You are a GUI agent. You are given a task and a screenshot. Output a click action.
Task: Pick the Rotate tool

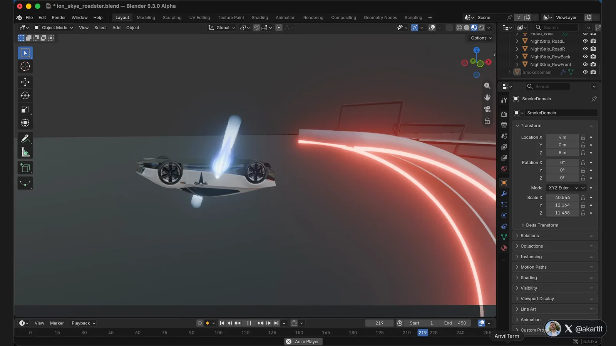pos(25,95)
